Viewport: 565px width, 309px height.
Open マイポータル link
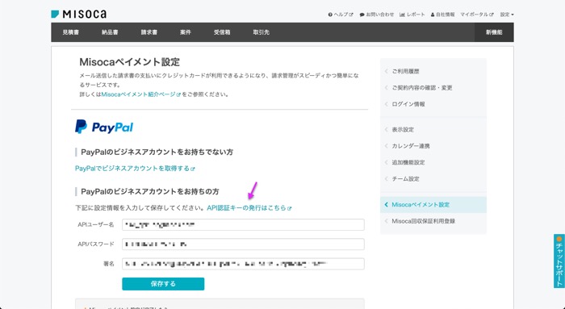tap(477, 15)
